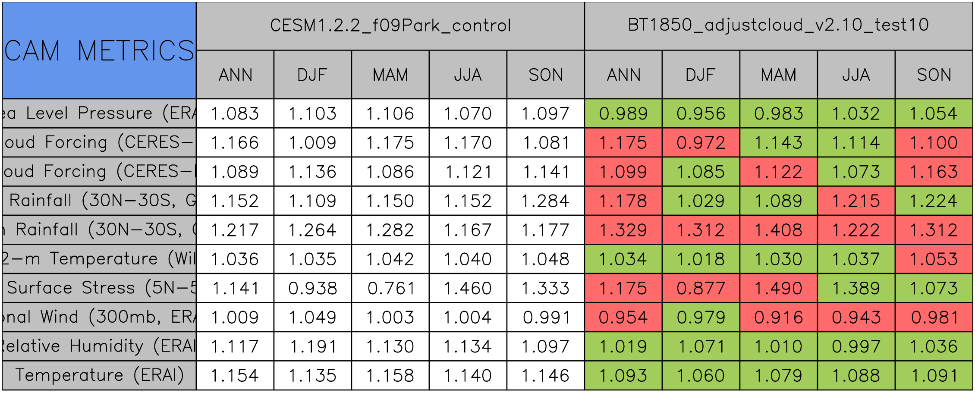Click DJF header under BT1850_adjustcloud_v2.10_test10
This screenshot has height=393, width=975.
point(701,75)
